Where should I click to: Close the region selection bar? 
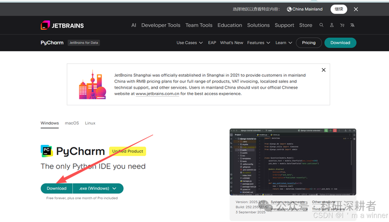356,9
